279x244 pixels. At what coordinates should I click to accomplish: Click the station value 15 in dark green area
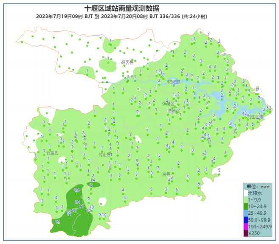click(69, 211)
